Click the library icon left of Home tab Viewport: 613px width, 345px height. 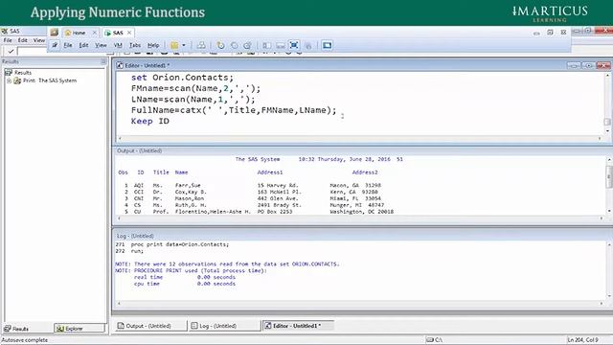(x=55, y=33)
